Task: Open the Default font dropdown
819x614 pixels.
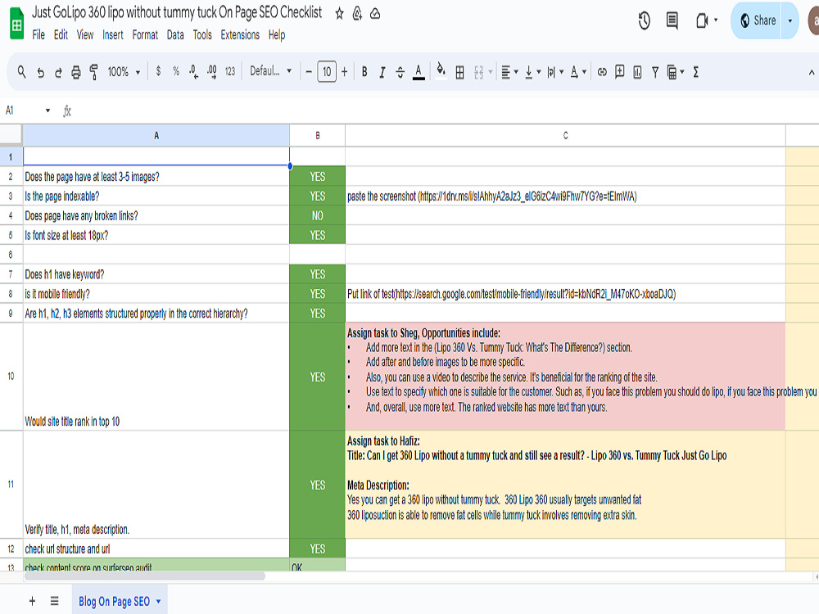Action: 270,71
